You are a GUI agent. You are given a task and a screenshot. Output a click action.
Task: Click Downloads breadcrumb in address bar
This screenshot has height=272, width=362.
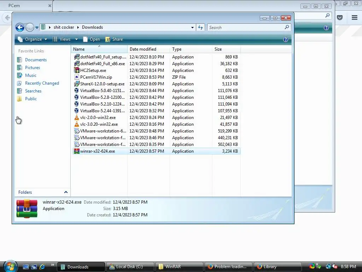click(x=92, y=27)
